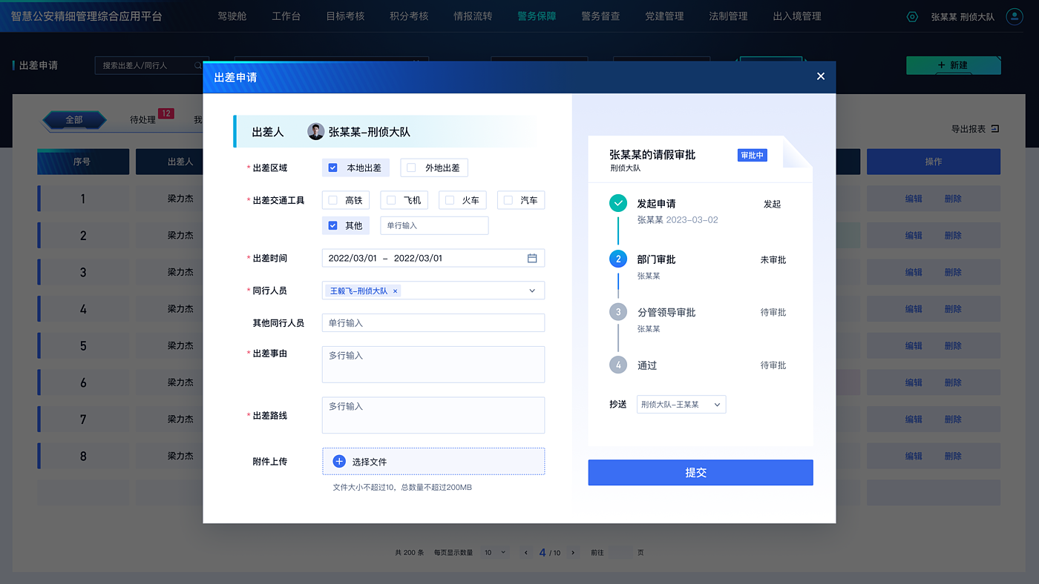1039x584 pixels.
Task: Click 编辑 in row 6
Action: point(914,382)
